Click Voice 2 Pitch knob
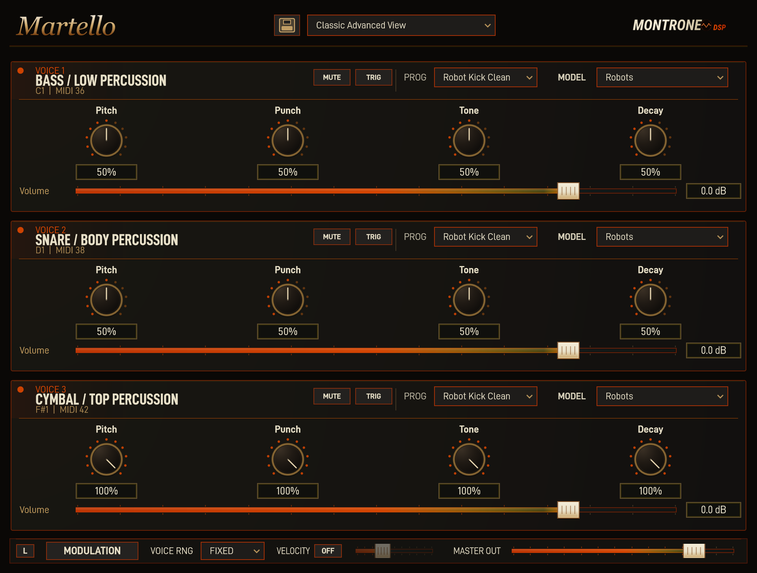Viewport: 757px width, 573px height. tap(106, 300)
